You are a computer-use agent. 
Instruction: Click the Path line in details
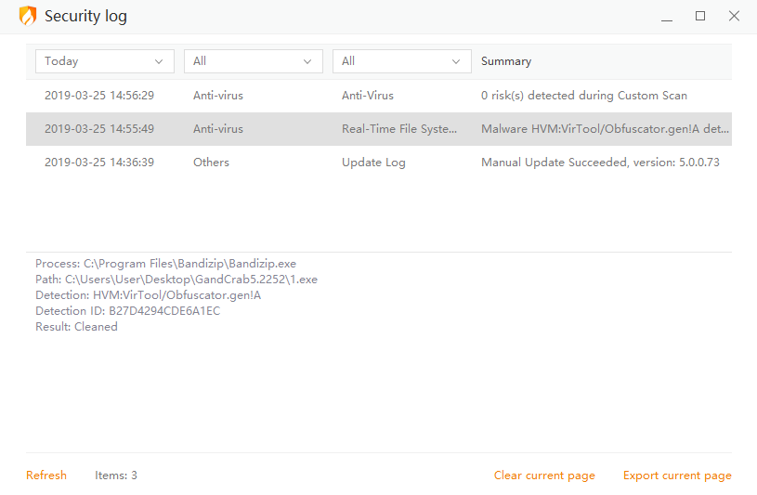coord(176,280)
